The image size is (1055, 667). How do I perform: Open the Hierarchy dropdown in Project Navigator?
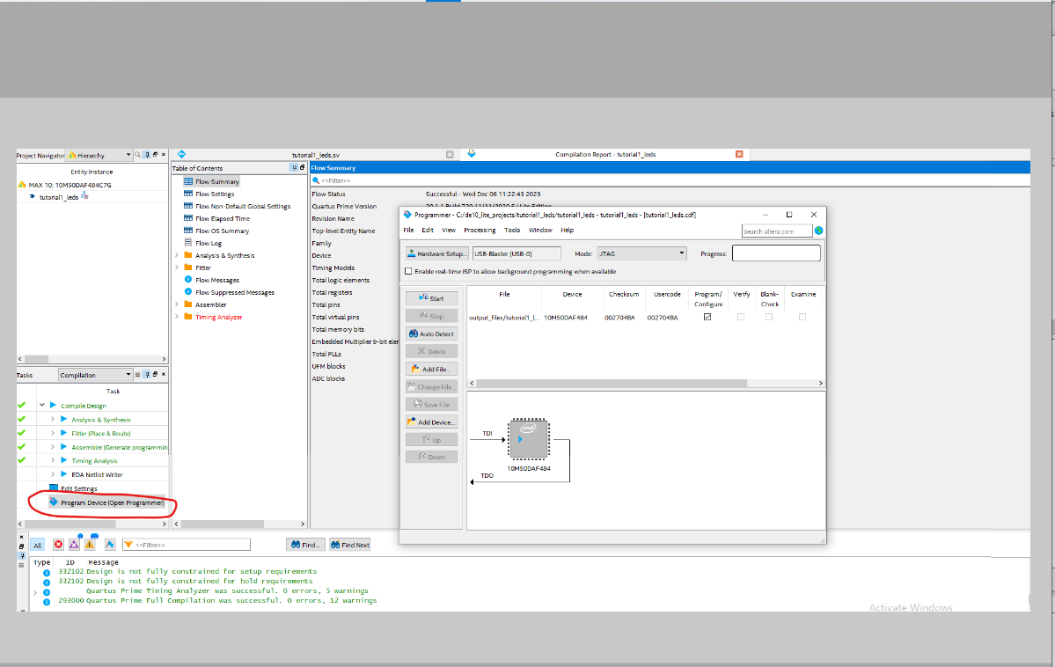pos(99,155)
